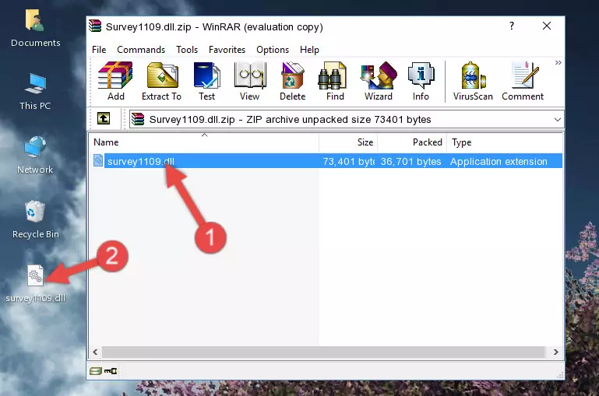
Task: Click the 36,701 bytes packed value
Action: (410, 161)
